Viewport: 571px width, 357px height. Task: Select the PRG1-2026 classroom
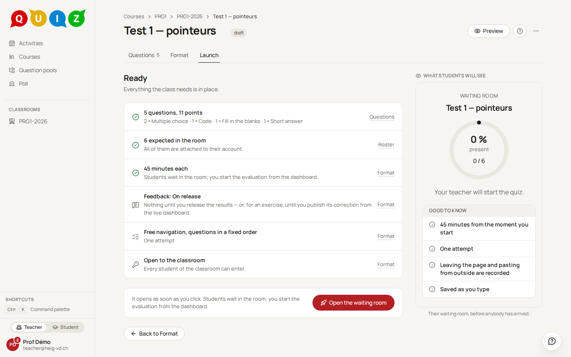(x=33, y=121)
